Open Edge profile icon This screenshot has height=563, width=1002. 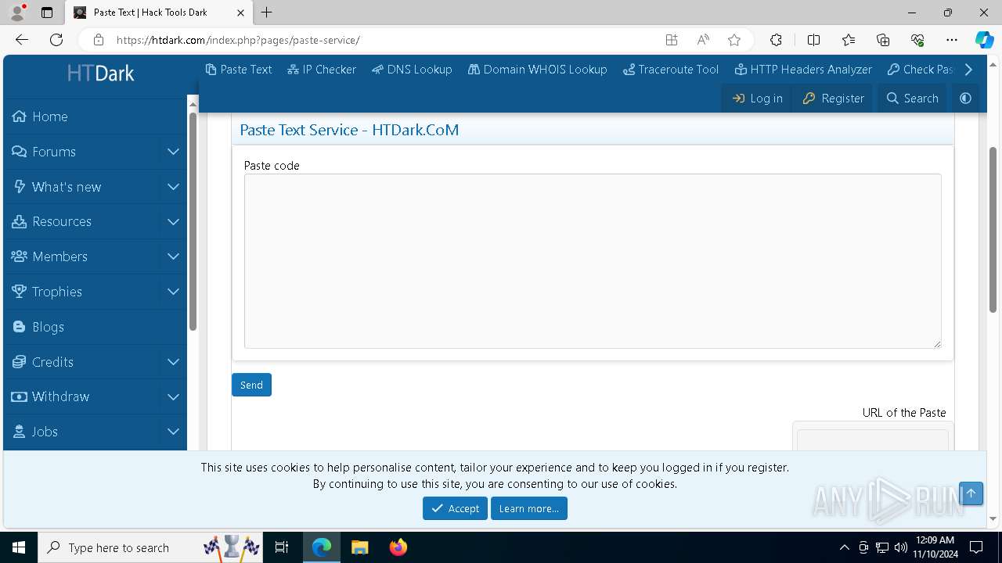tap(17, 13)
